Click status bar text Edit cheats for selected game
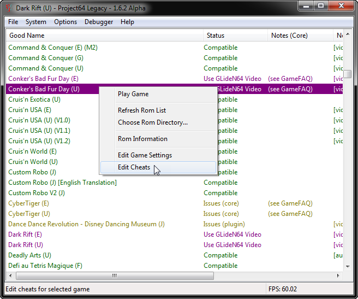Image resolution: width=358 pixels, height=299 pixels. (47, 289)
